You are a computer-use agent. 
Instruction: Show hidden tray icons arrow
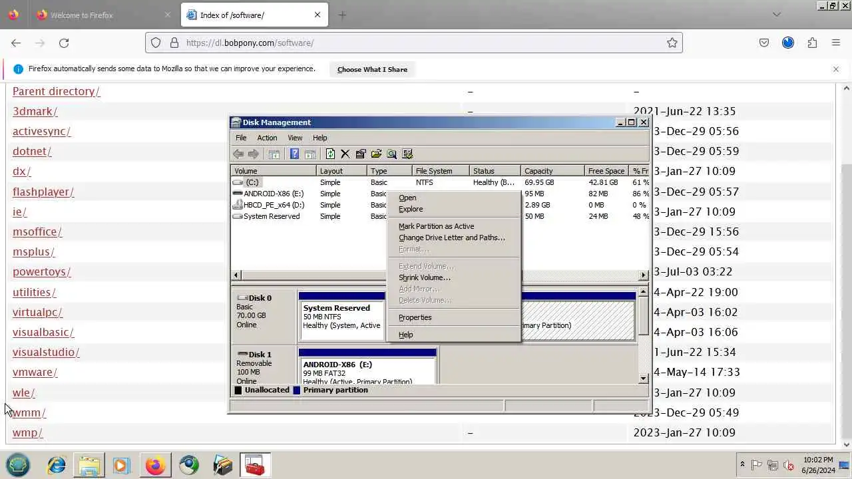pos(742,465)
